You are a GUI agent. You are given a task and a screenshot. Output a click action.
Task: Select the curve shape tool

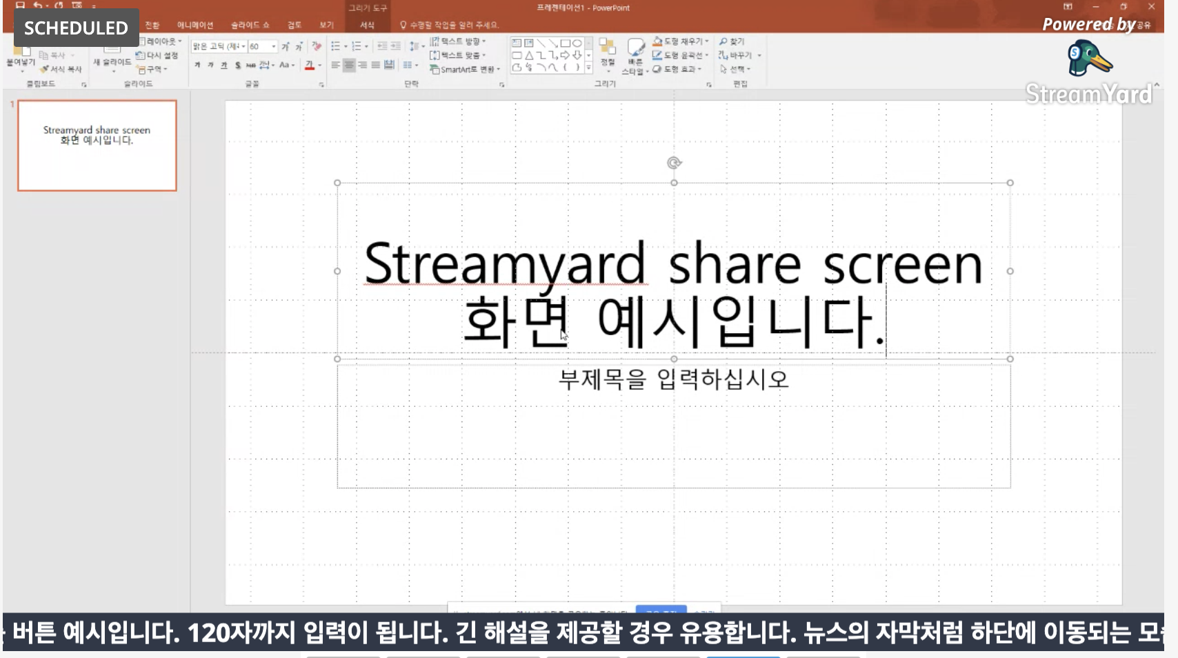click(553, 67)
